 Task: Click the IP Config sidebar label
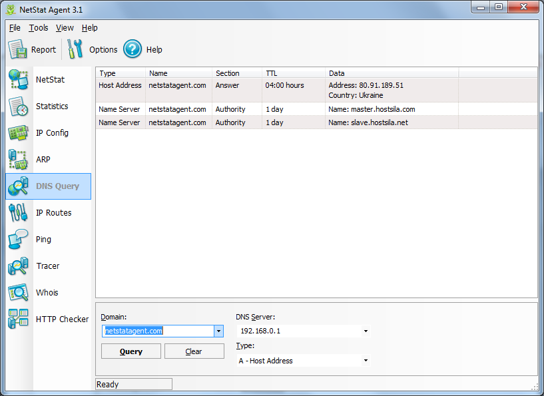point(52,133)
